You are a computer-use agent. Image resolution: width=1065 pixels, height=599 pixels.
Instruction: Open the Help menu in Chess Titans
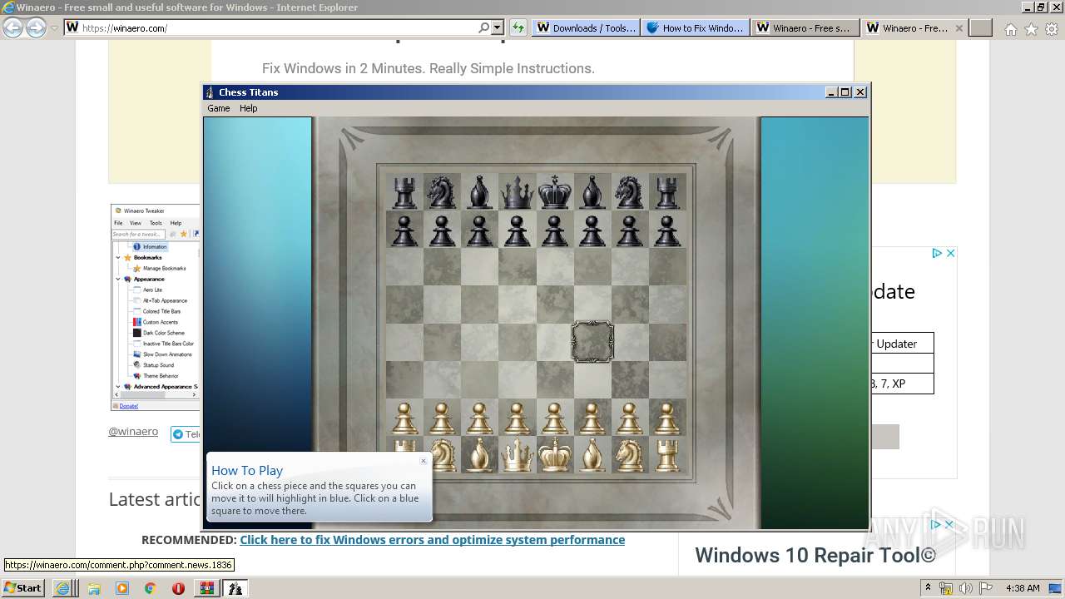click(x=249, y=108)
